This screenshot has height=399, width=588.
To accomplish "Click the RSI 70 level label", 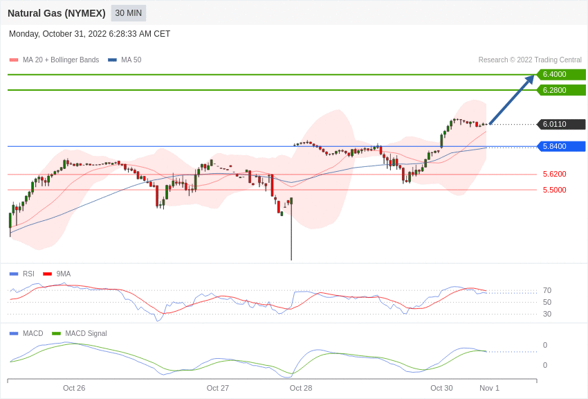I will tap(547, 291).
